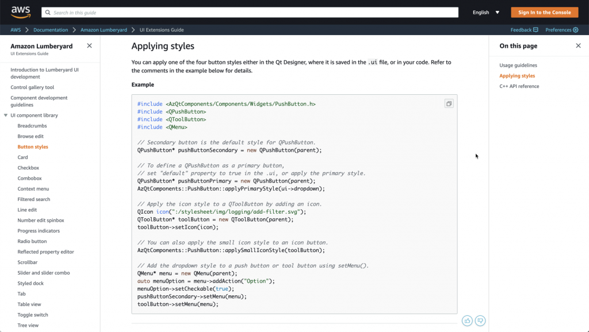Open Slider and slider combo page

[44, 273]
